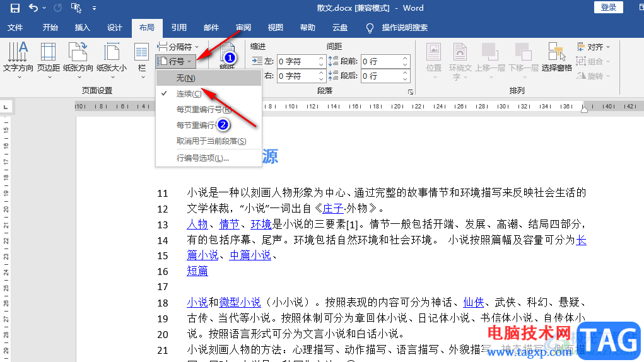The width and height of the screenshot is (644, 362).
Task: Follow the 中篇小说 hyperlink
Action: pos(250,255)
